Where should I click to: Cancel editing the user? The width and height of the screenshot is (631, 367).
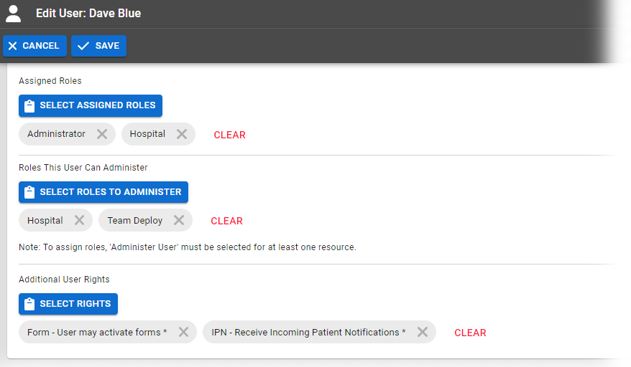tap(34, 46)
